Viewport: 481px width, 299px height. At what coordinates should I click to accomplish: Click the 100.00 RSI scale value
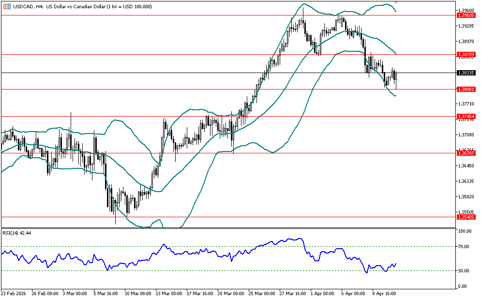tap(465, 231)
